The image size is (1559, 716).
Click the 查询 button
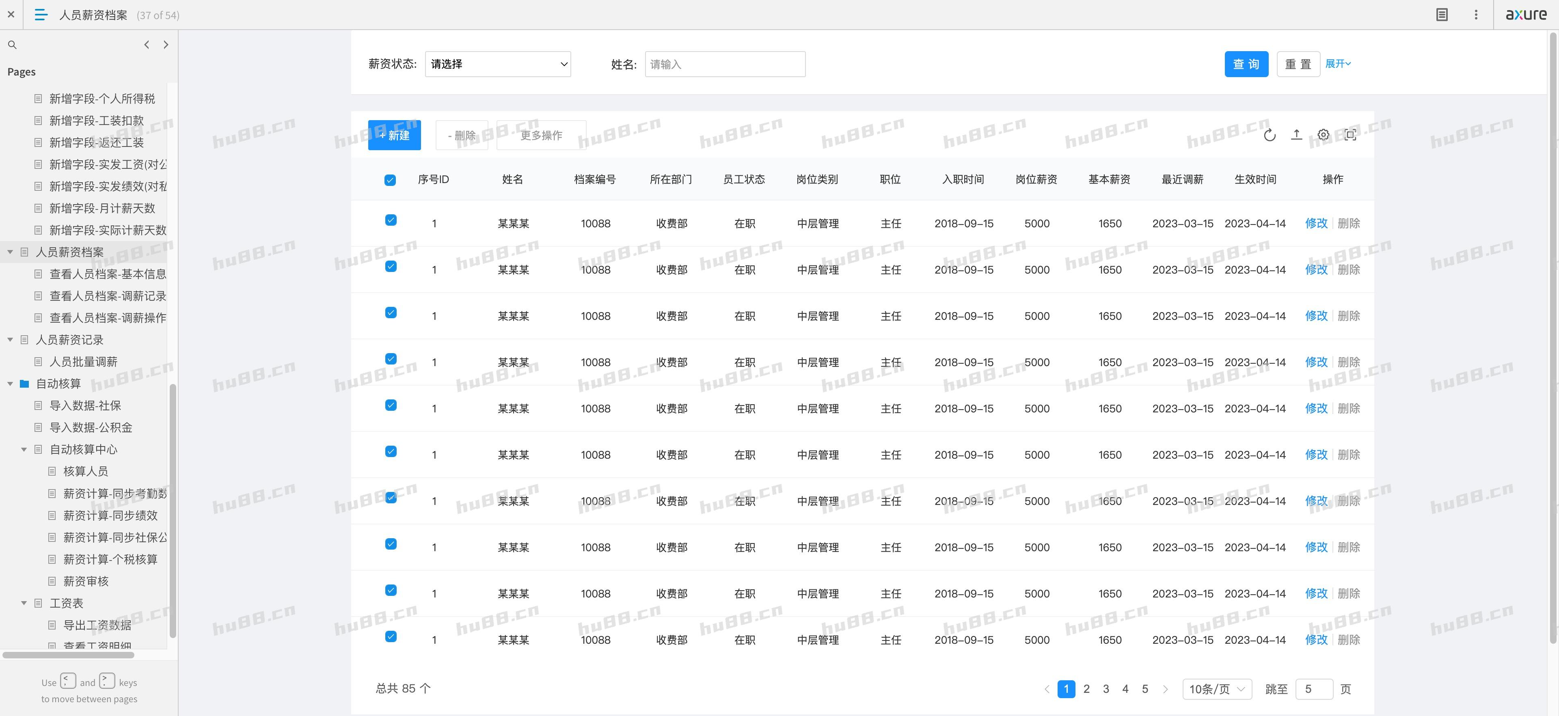click(1246, 64)
